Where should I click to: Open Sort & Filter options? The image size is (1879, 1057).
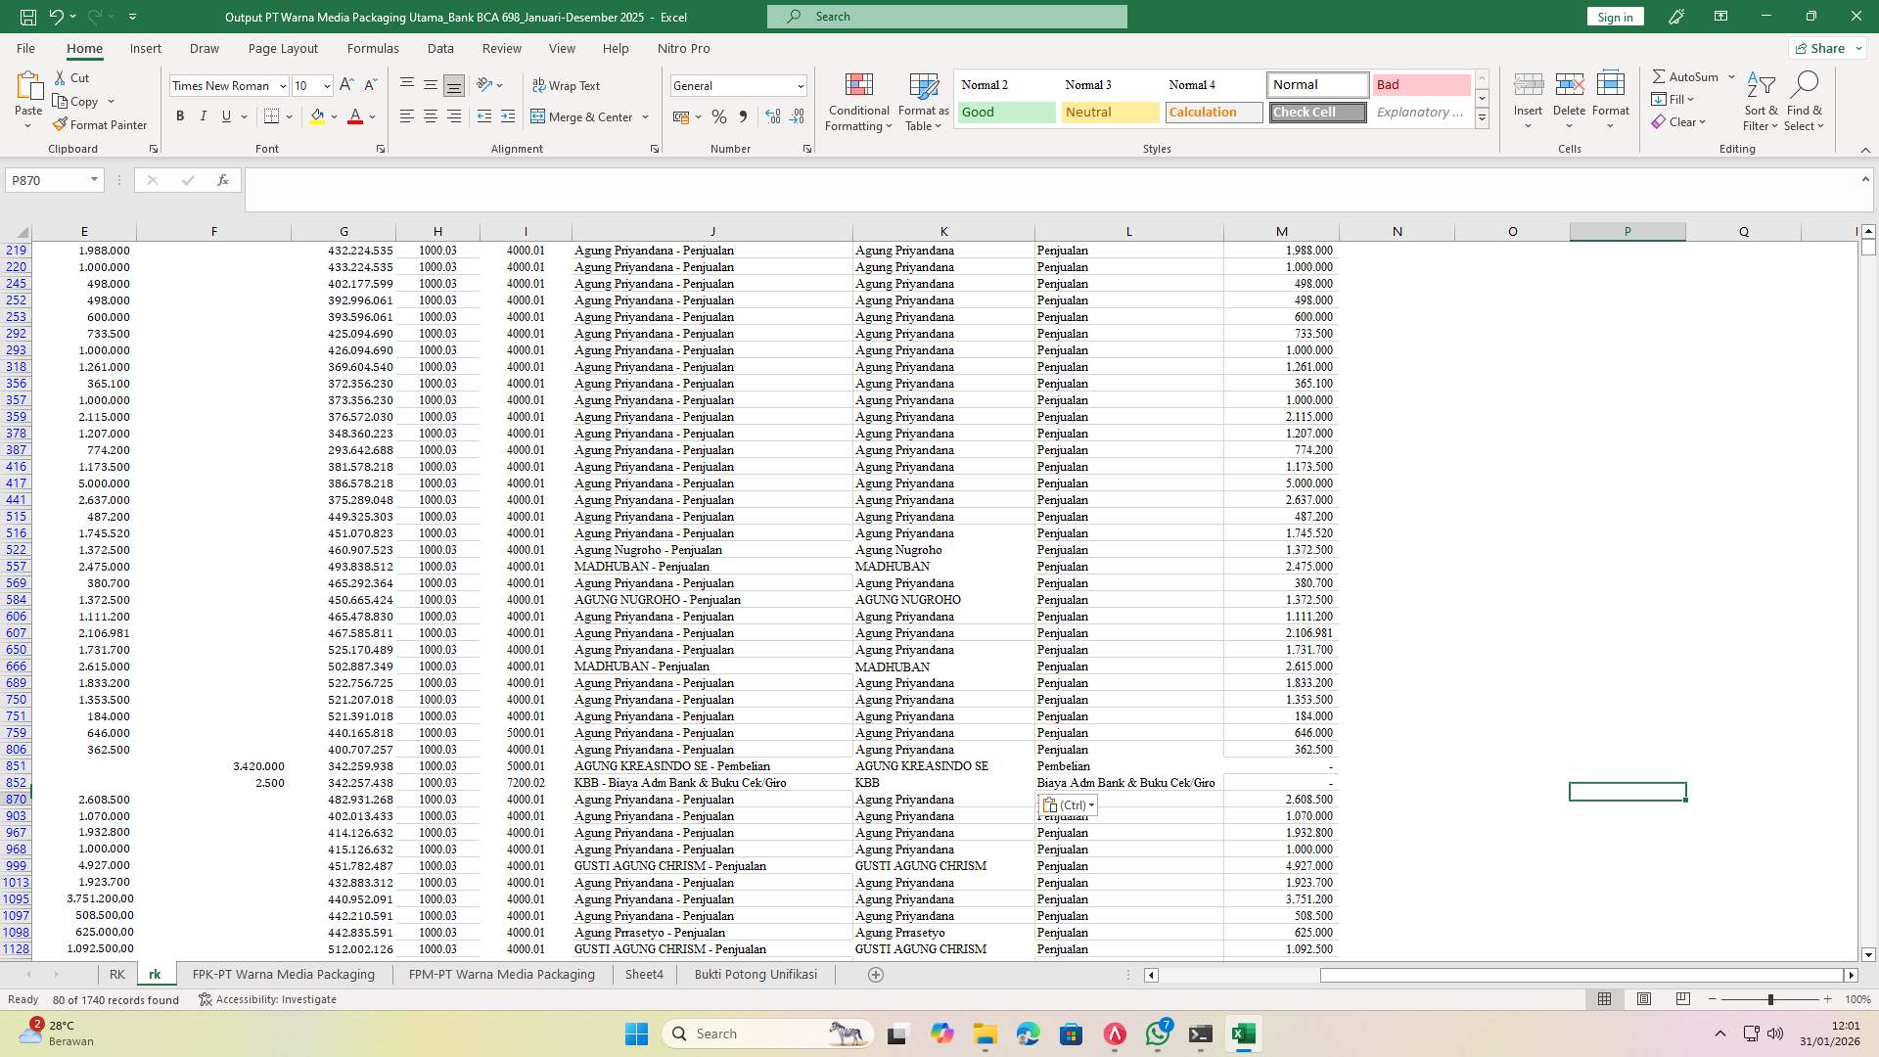coord(1760,101)
